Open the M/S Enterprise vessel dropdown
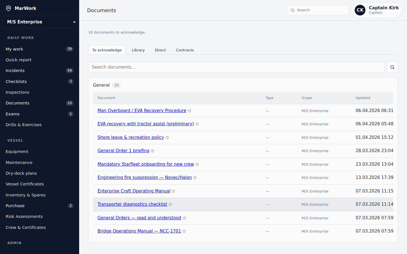The height and width of the screenshot is (254, 407). point(40,22)
